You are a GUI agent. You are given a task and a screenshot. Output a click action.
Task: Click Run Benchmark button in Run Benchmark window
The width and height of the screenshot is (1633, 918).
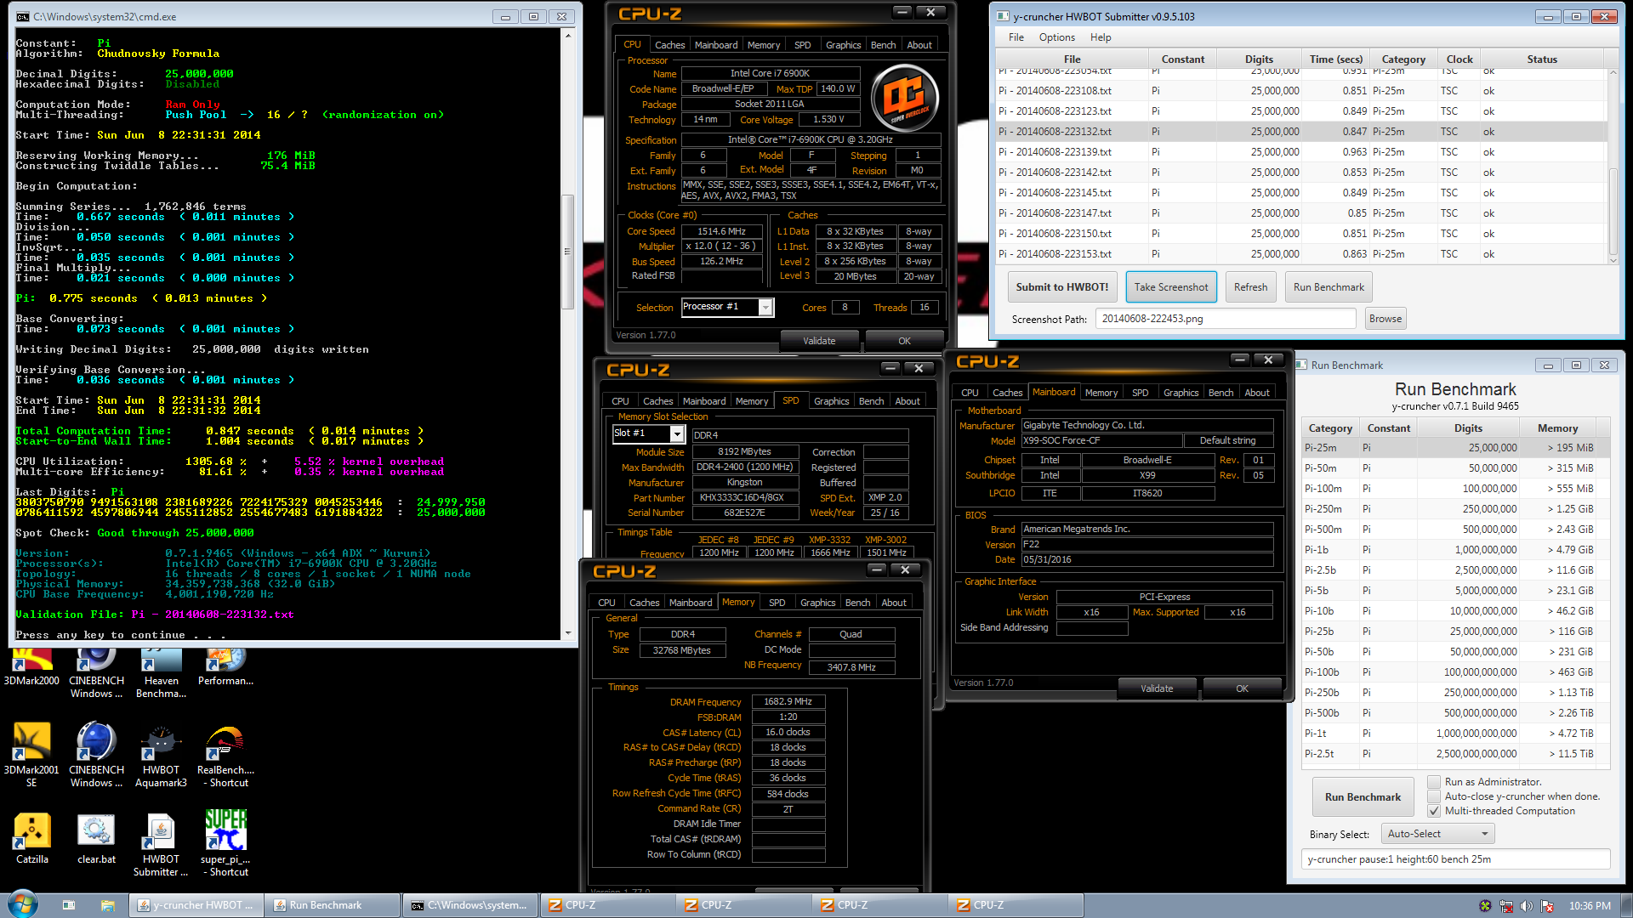[x=1363, y=797]
